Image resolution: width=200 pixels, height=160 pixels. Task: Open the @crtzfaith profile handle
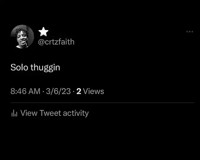56,42
